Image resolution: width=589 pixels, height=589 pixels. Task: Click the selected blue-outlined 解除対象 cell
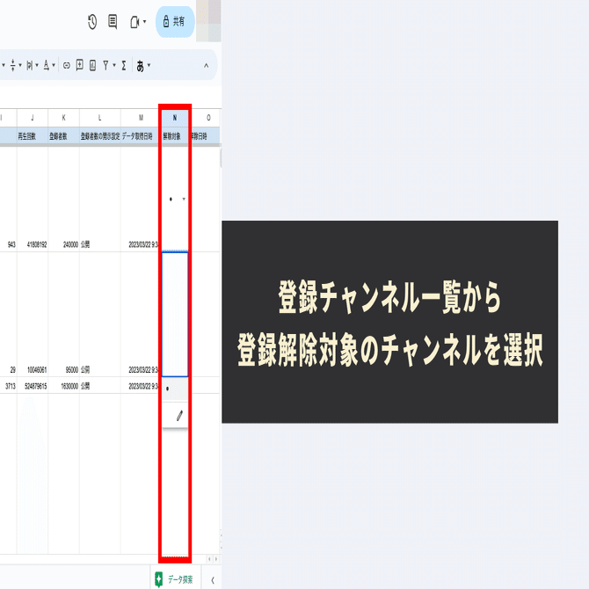pyautogui.click(x=175, y=315)
